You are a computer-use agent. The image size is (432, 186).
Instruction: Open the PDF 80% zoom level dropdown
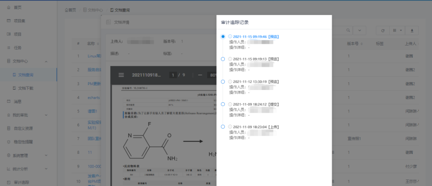pos(213,75)
